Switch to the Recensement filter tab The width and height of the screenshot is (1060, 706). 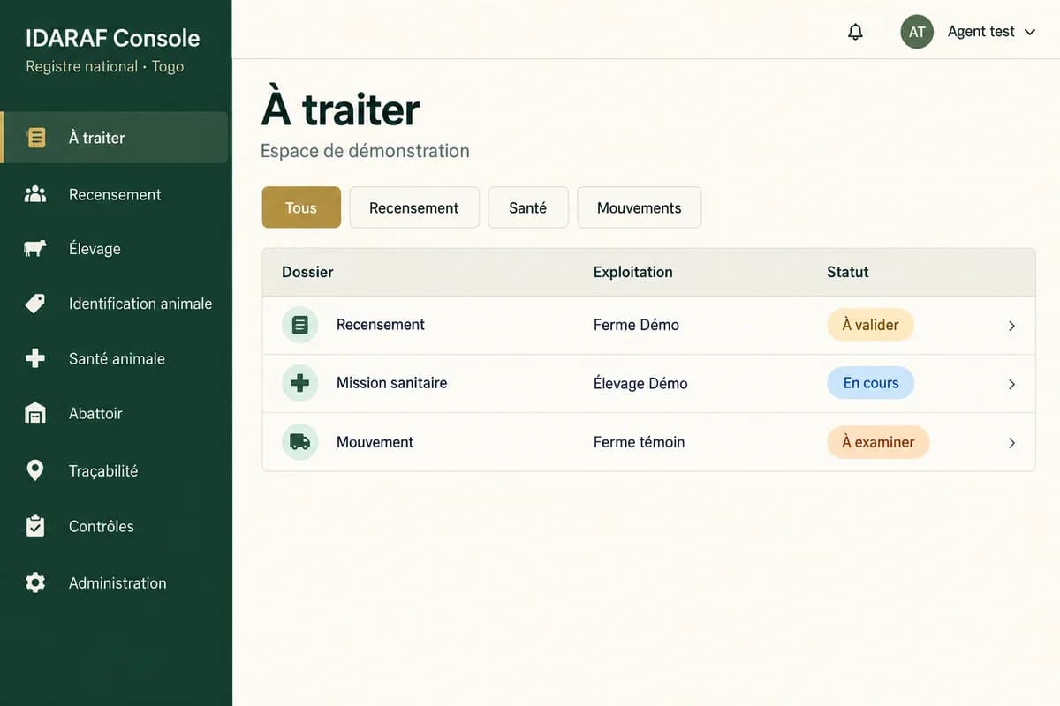(x=414, y=207)
